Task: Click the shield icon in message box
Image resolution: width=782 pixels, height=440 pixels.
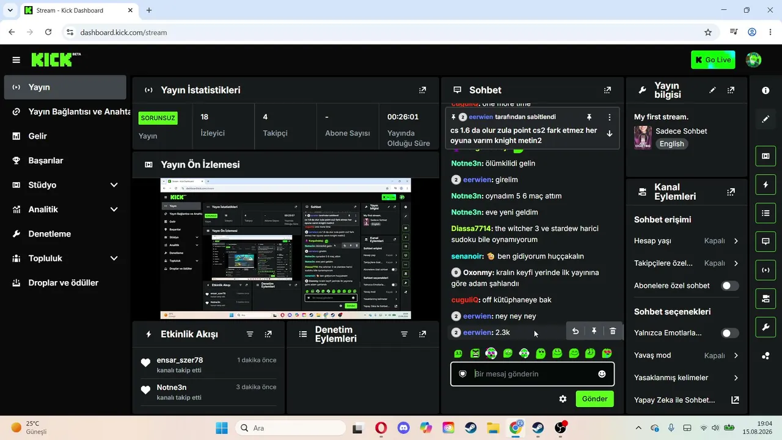Action: point(462,374)
